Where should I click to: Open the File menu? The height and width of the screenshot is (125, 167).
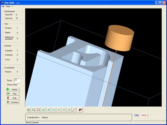coord(3,6)
